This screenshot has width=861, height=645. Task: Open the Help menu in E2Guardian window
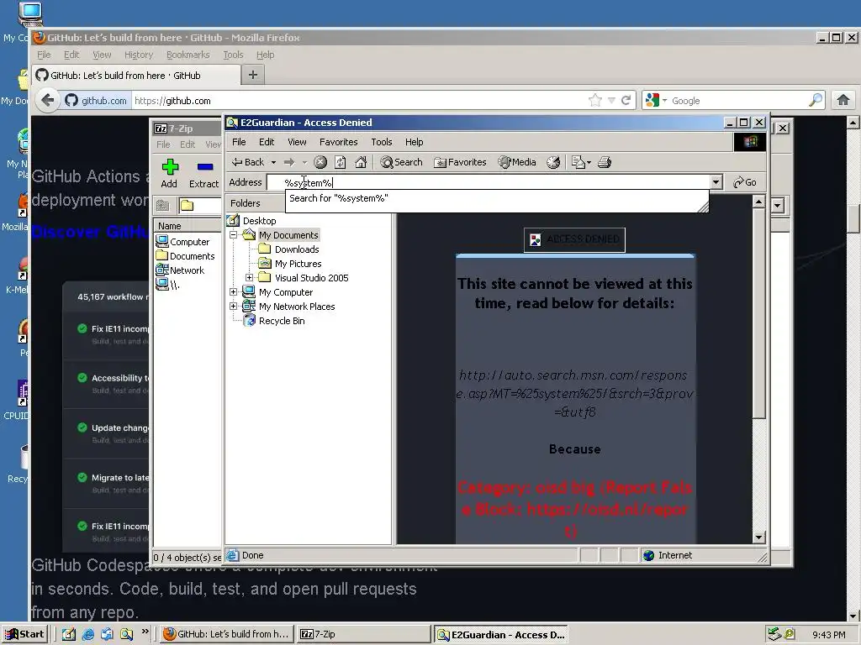(x=414, y=142)
